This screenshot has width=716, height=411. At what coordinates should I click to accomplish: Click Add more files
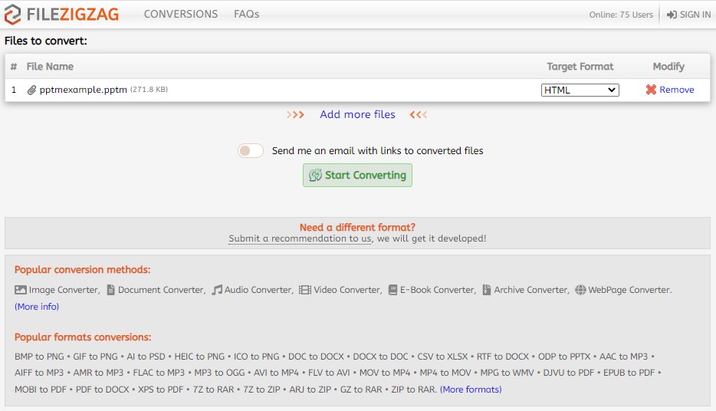(357, 114)
